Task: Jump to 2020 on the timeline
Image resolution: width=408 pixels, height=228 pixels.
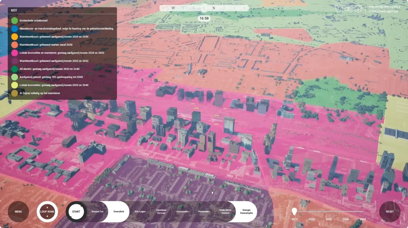Action: click(x=312, y=219)
